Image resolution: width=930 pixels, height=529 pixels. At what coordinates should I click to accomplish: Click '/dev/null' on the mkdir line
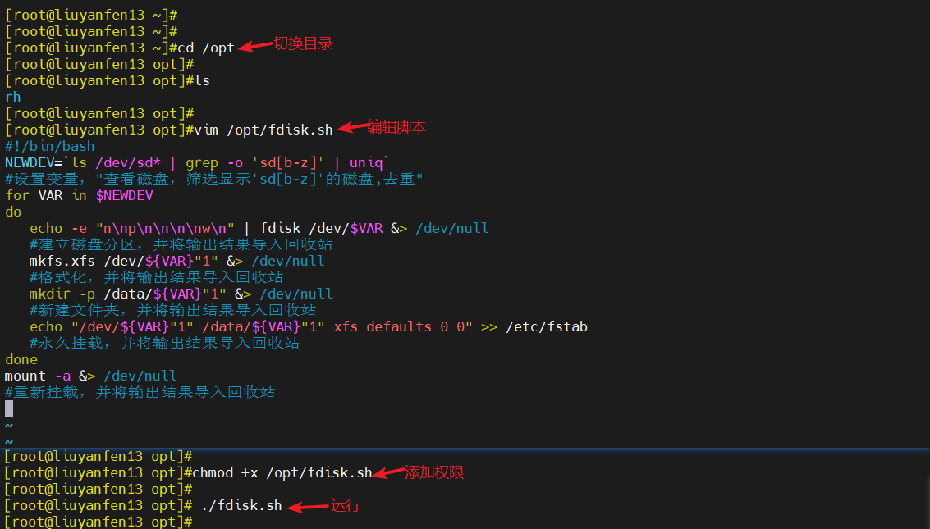tap(296, 294)
